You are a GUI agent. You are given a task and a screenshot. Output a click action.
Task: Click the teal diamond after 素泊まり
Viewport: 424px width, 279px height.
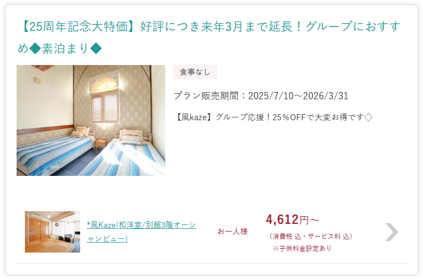[96, 49]
